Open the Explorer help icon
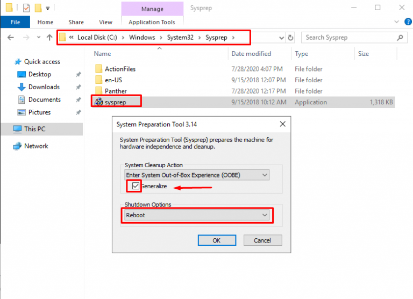This screenshot has width=413, height=299. click(408, 22)
